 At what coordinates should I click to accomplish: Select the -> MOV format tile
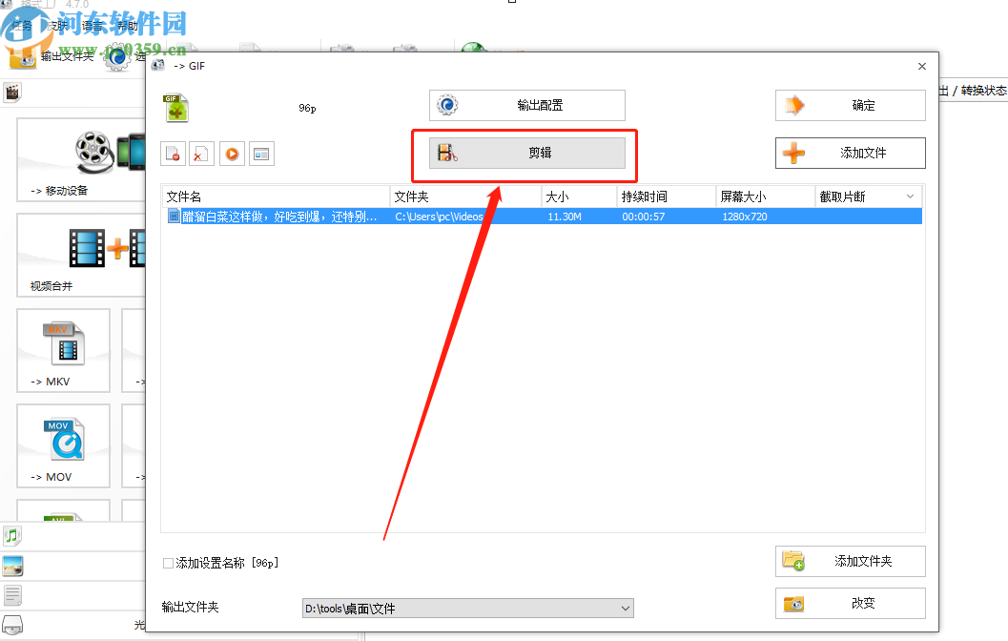63,445
